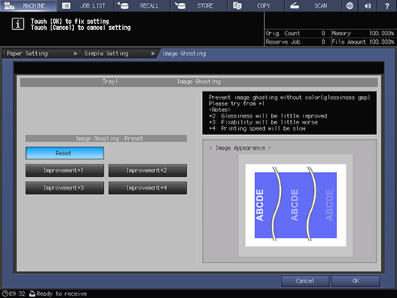Choose the Improvement+3 option
The width and height of the screenshot is (397, 298).
click(x=65, y=188)
